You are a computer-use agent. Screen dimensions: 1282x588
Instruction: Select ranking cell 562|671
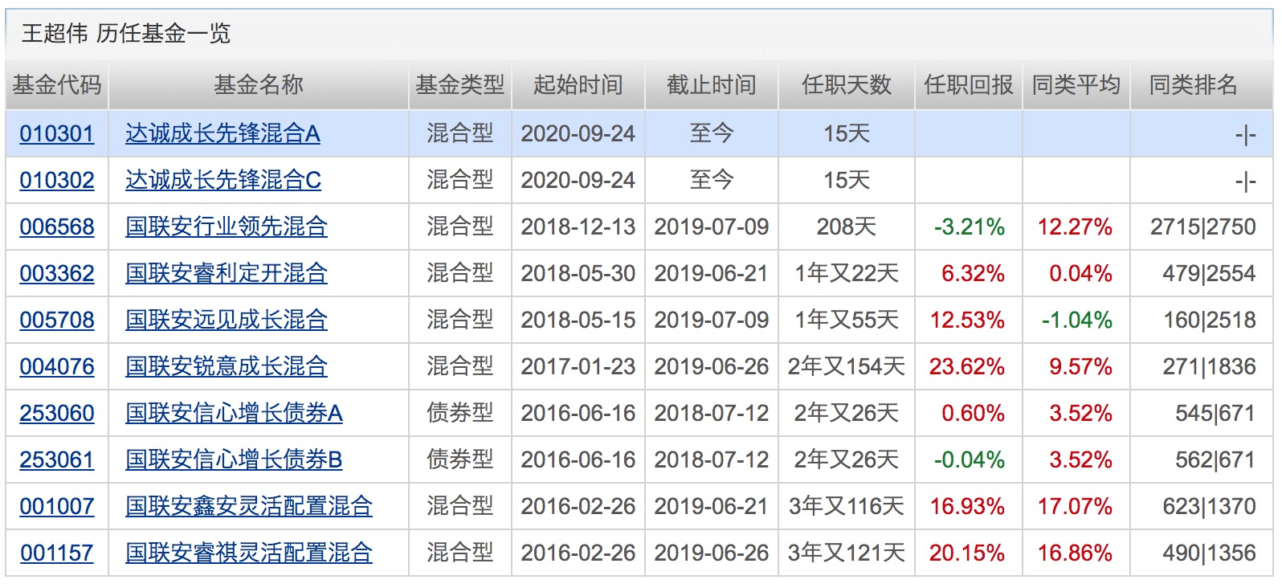1215,459
